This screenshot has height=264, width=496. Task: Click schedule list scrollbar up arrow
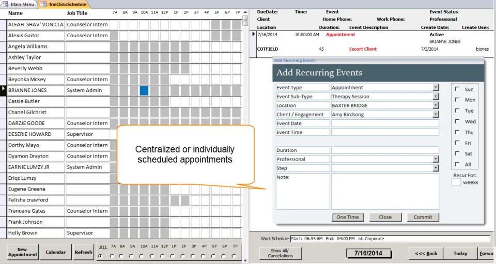point(245,12)
